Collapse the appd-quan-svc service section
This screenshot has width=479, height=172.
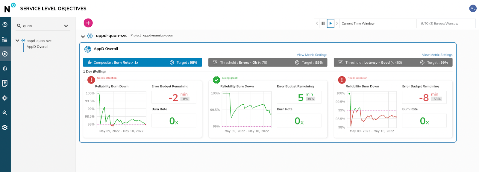(83, 36)
